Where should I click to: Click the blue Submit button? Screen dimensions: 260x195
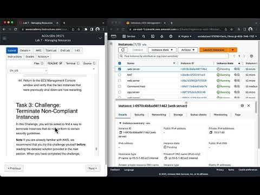pos(12,50)
